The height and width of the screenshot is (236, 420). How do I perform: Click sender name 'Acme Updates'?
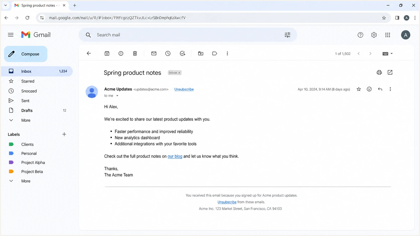118,89
